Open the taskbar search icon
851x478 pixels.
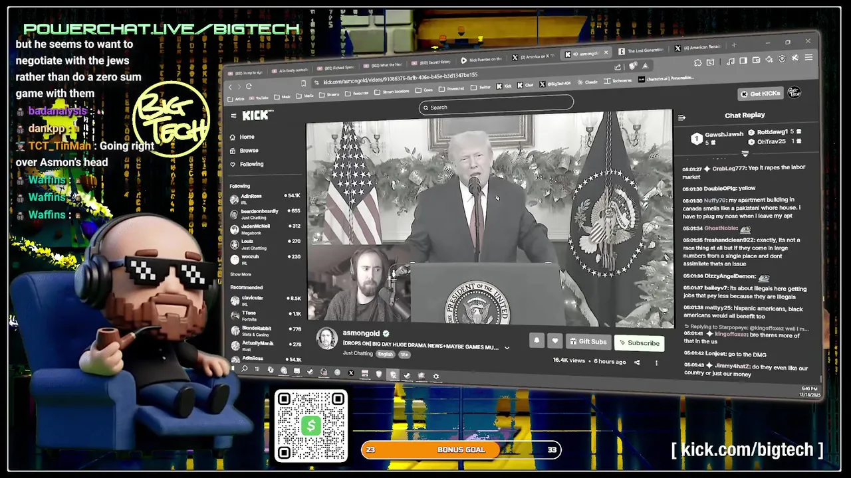tap(245, 368)
